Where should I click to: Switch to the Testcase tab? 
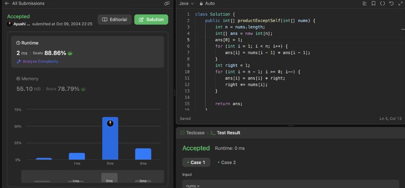click(x=192, y=133)
